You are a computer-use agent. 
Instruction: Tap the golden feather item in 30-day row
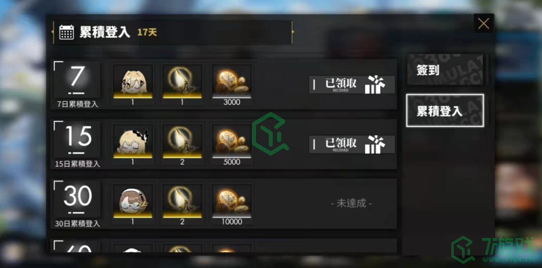click(182, 201)
